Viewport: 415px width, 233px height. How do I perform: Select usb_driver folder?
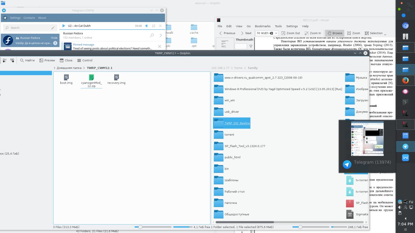point(226,112)
